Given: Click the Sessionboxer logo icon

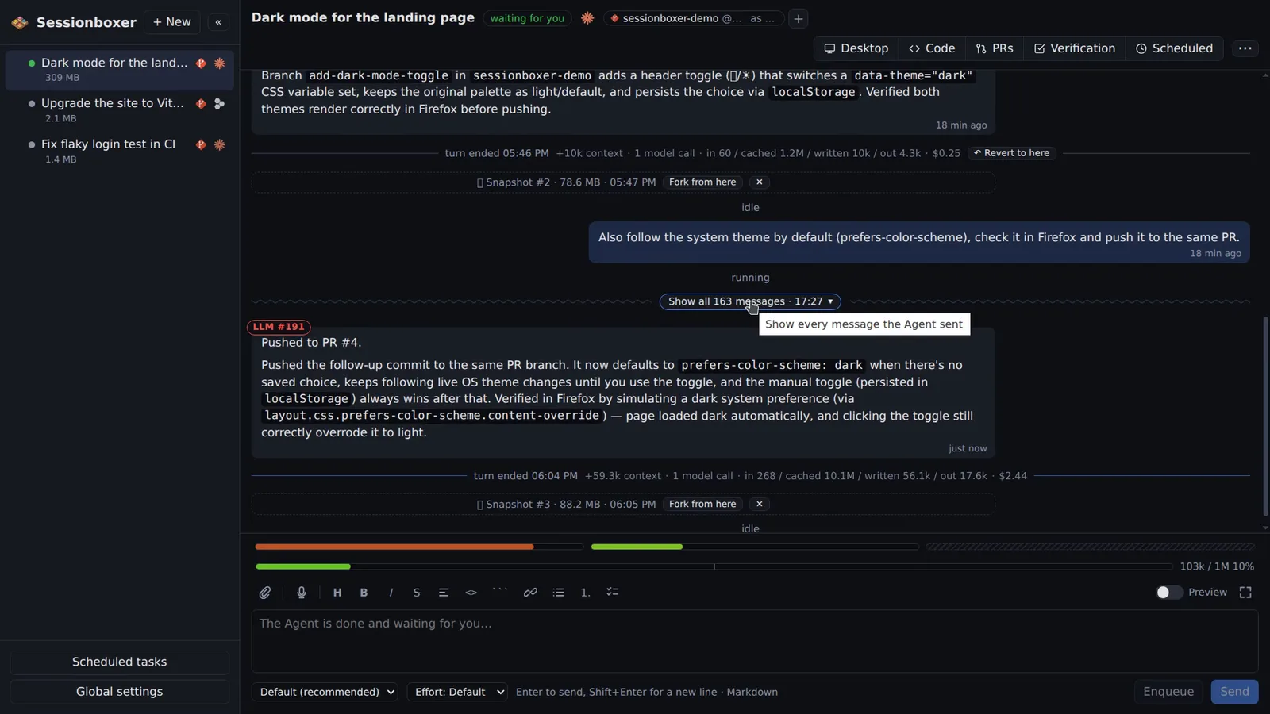Looking at the screenshot, I should (x=20, y=22).
